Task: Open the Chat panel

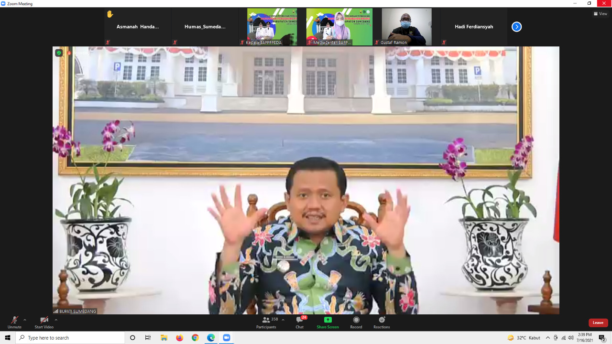Action: point(300,322)
